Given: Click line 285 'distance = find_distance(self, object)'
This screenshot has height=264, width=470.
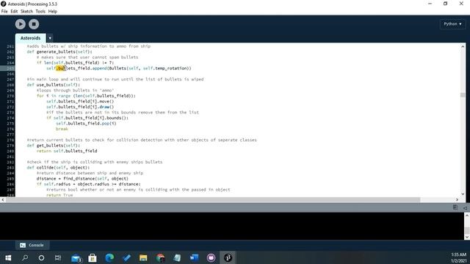Looking at the screenshot, I should click(82, 178).
